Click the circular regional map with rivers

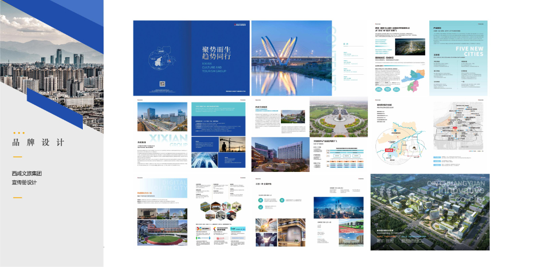(x=400, y=144)
